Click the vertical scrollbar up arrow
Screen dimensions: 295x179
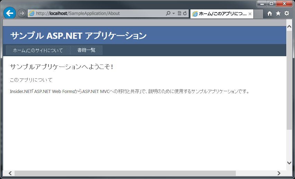pyautogui.click(x=289, y=27)
